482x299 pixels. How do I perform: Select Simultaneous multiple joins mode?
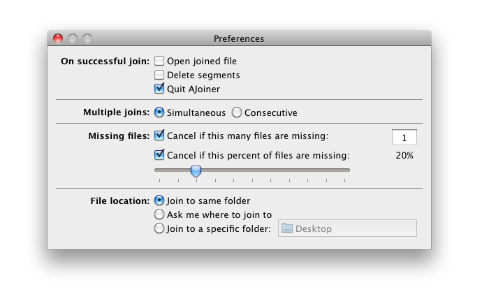coord(159,112)
